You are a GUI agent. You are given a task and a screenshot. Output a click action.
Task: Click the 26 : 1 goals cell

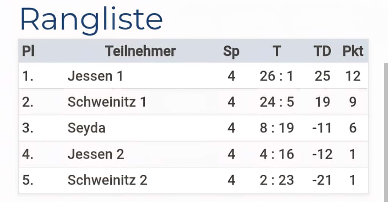coord(277,76)
